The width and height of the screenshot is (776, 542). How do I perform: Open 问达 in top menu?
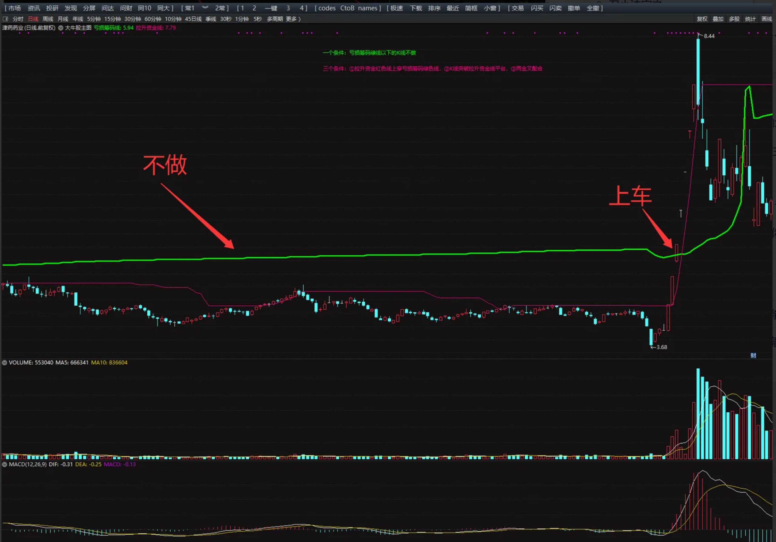click(x=108, y=8)
